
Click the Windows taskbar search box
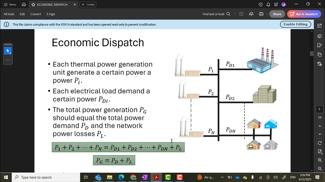point(46,177)
